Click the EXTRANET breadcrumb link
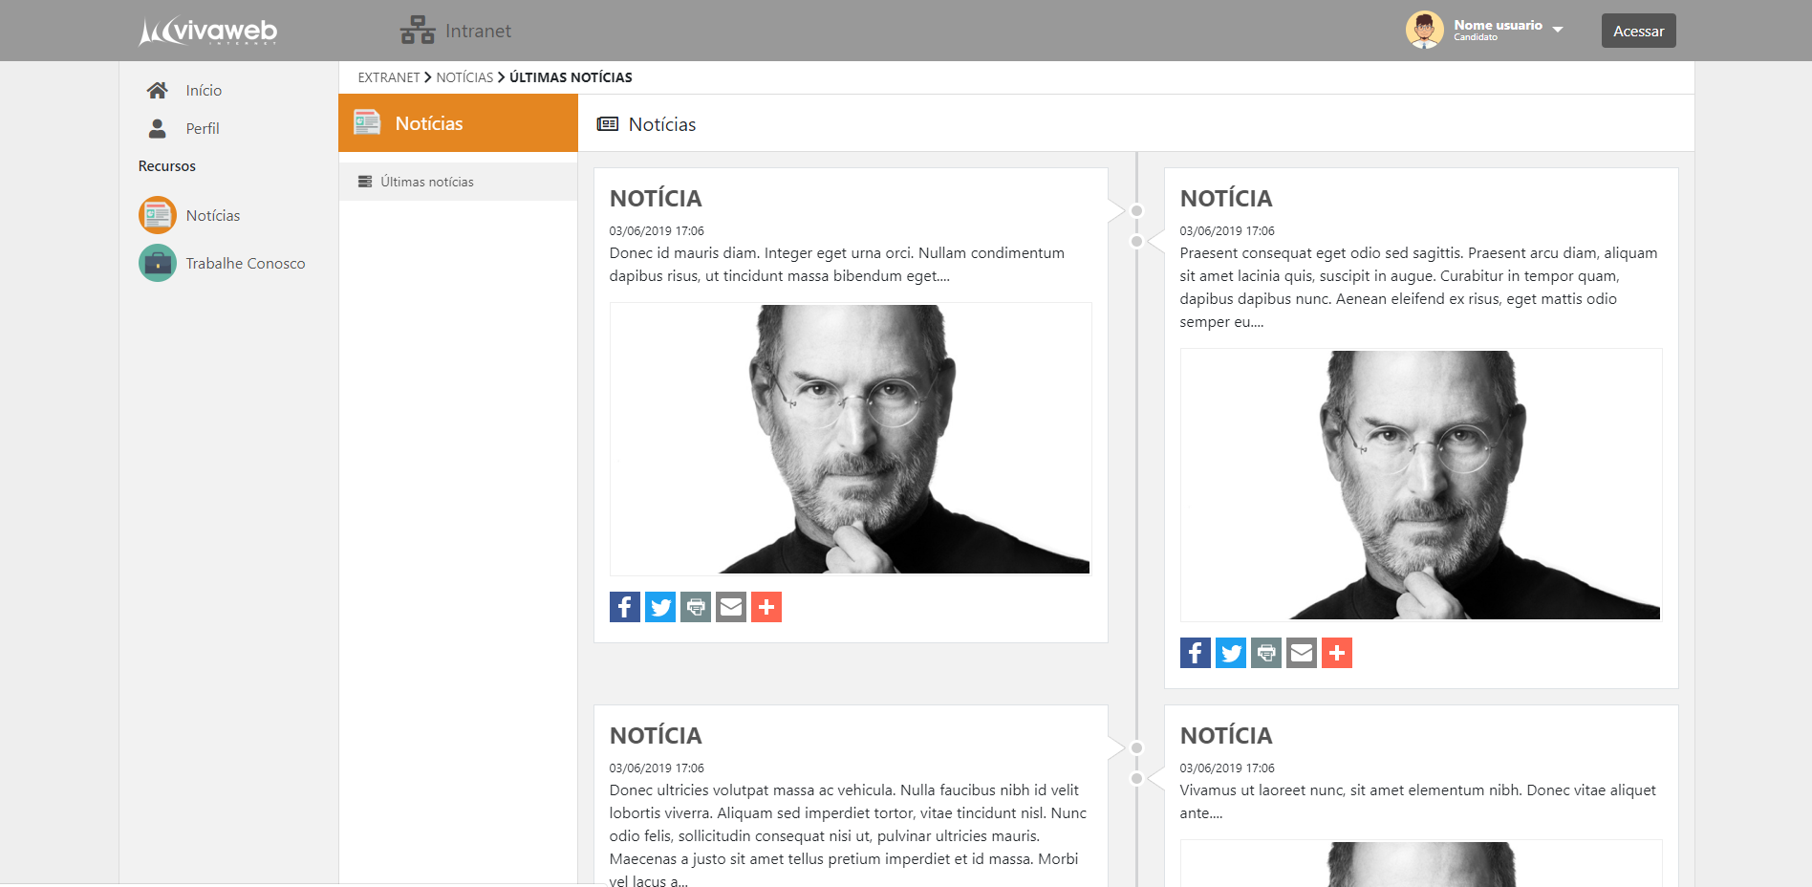Viewport: 1812px width, 887px height. pos(388,77)
